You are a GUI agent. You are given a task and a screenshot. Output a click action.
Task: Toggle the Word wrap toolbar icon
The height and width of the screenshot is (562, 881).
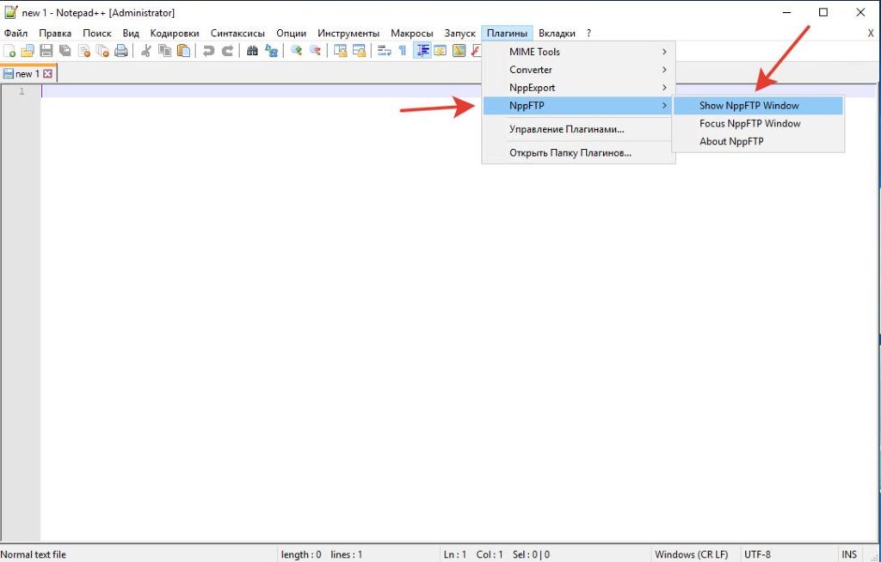(x=385, y=51)
